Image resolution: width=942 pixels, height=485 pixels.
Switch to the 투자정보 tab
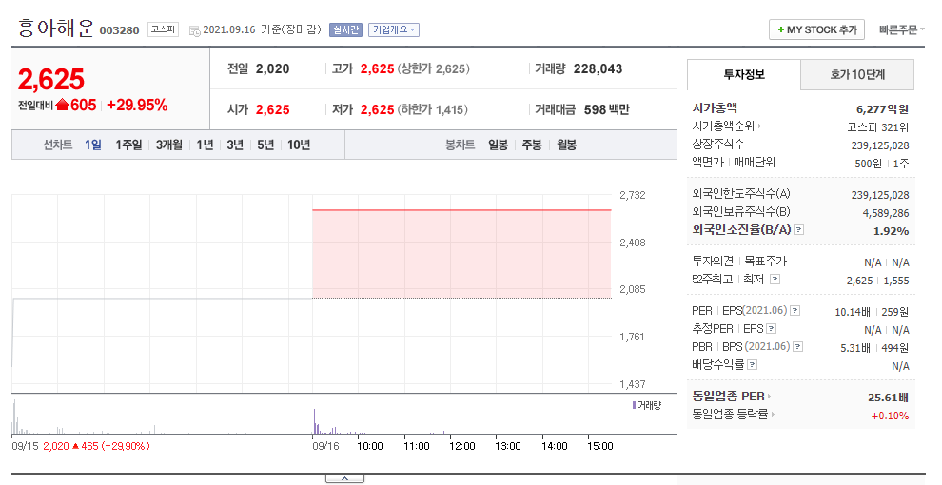744,74
